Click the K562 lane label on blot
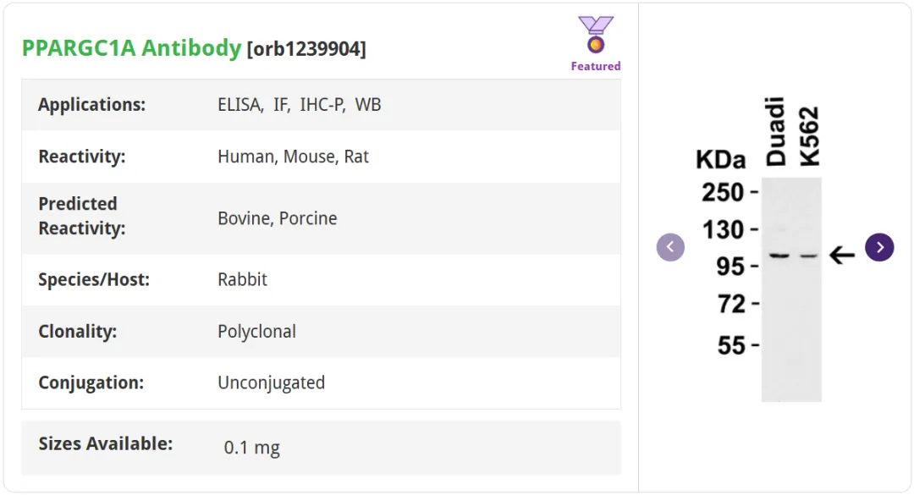 click(809, 136)
